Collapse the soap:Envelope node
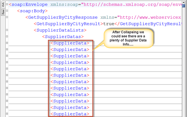This screenshot has height=117, width=187. pyautogui.click(x=7, y=4)
